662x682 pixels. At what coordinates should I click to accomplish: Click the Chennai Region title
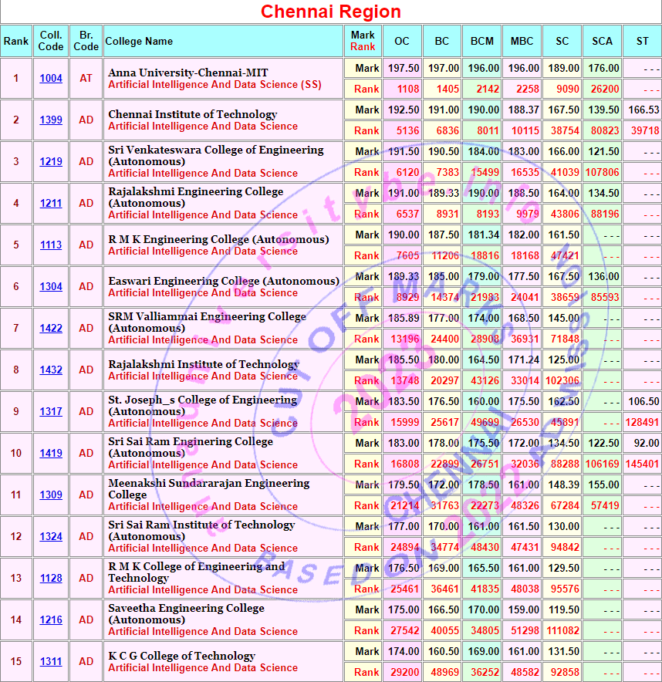point(331,12)
